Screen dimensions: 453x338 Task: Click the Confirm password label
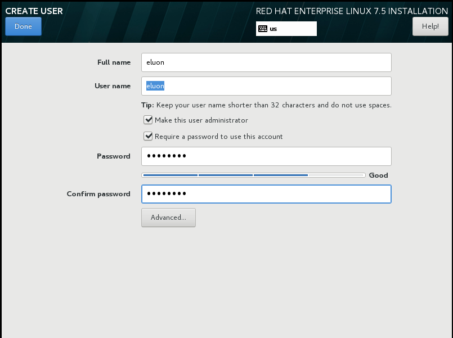click(98, 194)
